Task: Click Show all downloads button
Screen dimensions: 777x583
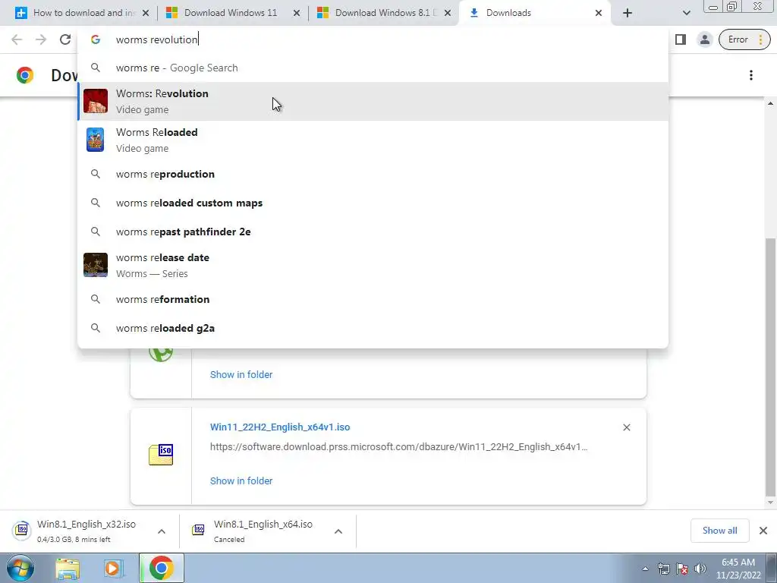Action: click(x=719, y=531)
